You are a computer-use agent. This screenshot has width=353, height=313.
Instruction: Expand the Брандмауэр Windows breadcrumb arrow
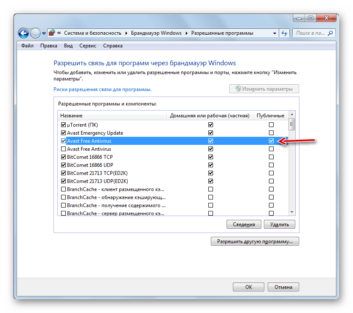click(186, 33)
